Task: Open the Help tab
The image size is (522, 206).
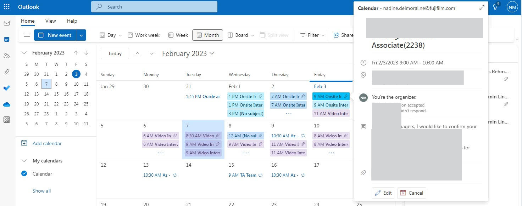Action: click(x=72, y=21)
